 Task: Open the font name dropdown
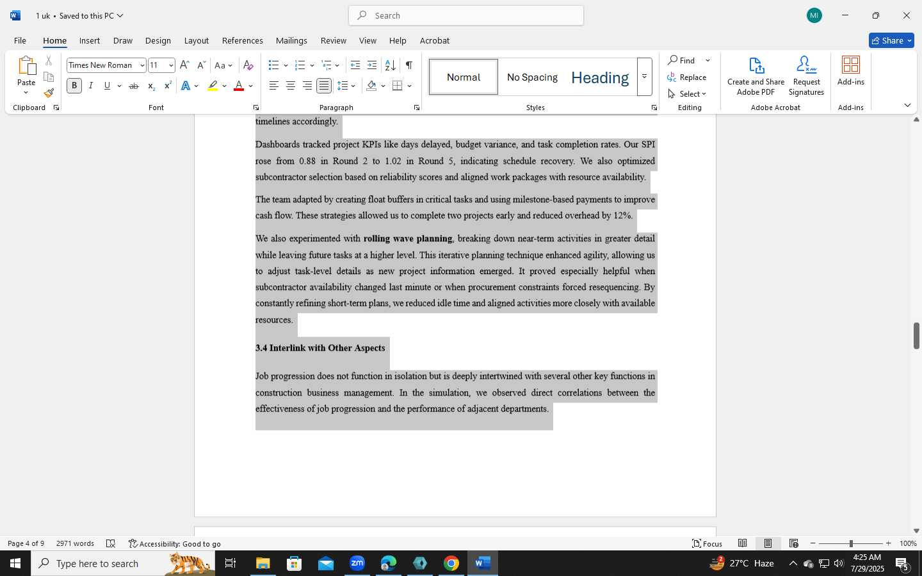[142, 65]
